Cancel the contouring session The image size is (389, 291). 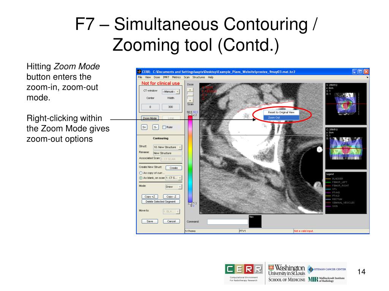pyautogui.click(x=171, y=221)
